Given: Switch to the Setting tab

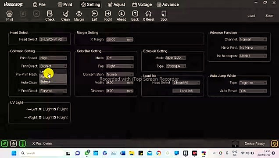Looking at the screenshot, I should coord(90,5).
